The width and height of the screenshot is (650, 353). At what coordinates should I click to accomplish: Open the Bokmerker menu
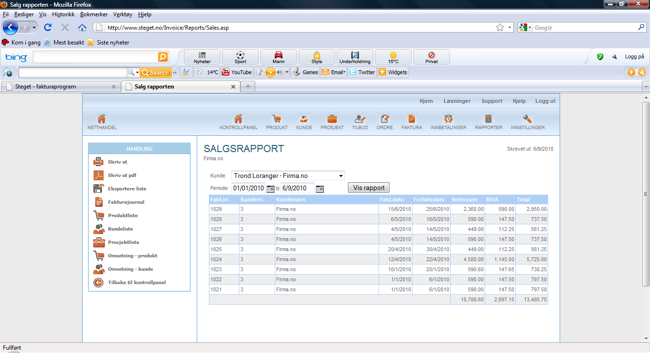(x=94, y=14)
